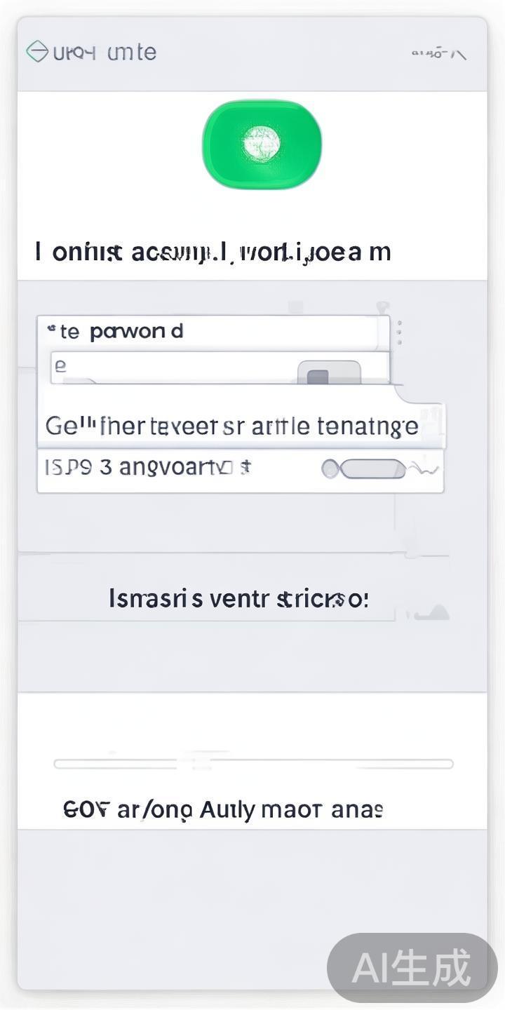The width and height of the screenshot is (505, 1010).
Task: Click the "Ismasris ventr stricrso" button
Action: 238,598
